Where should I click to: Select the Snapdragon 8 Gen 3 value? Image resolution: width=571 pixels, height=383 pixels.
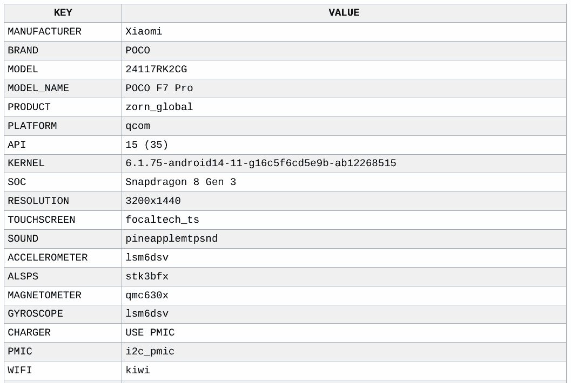pyautogui.click(x=180, y=182)
